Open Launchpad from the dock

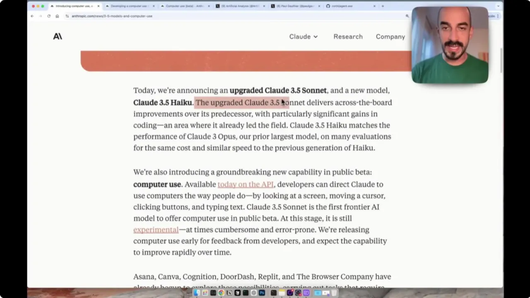point(205,293)
